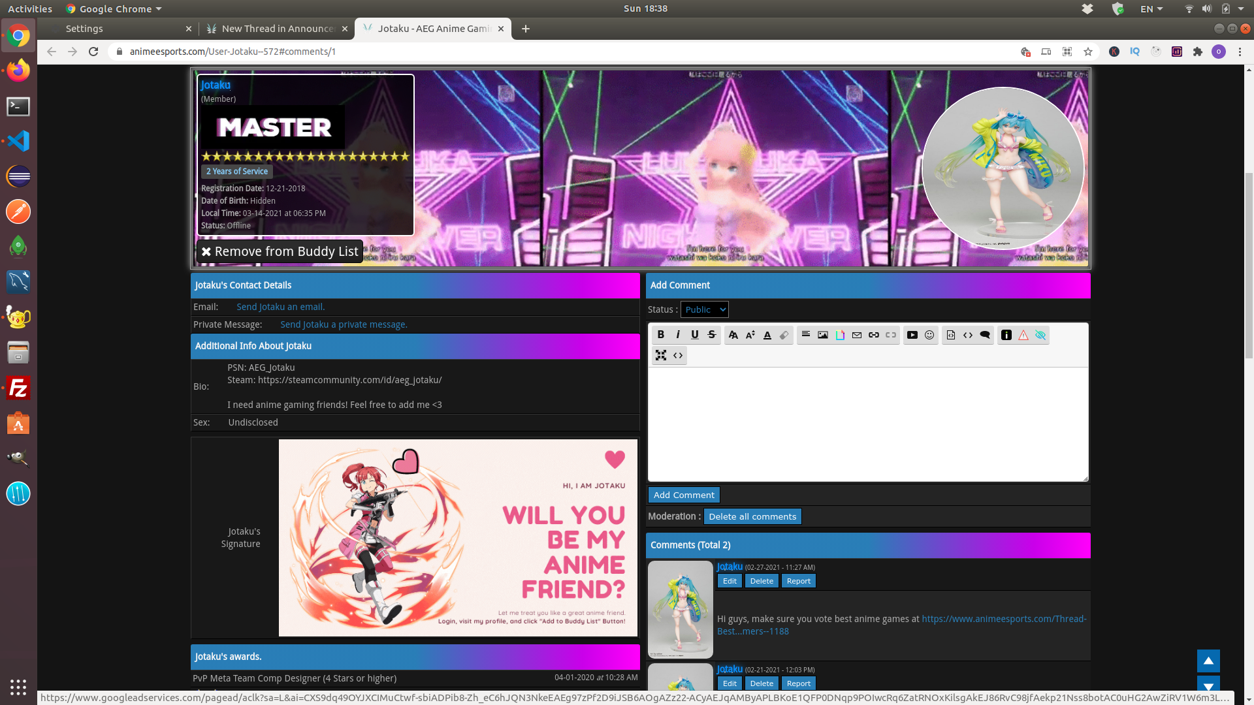Click the colorful page icon in editor

(x=840, y=335)
